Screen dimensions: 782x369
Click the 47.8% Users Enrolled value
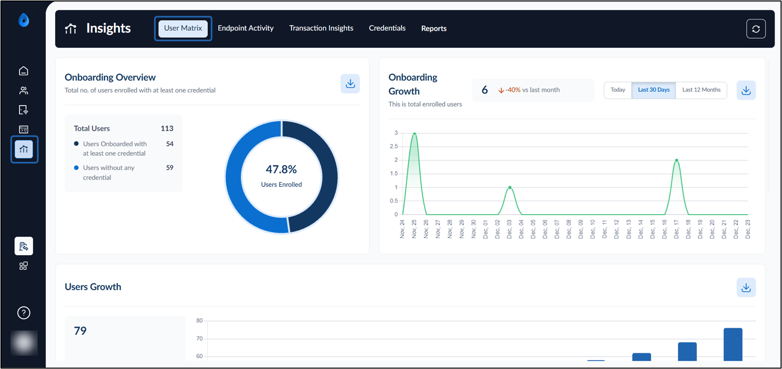tap(282, 170)
